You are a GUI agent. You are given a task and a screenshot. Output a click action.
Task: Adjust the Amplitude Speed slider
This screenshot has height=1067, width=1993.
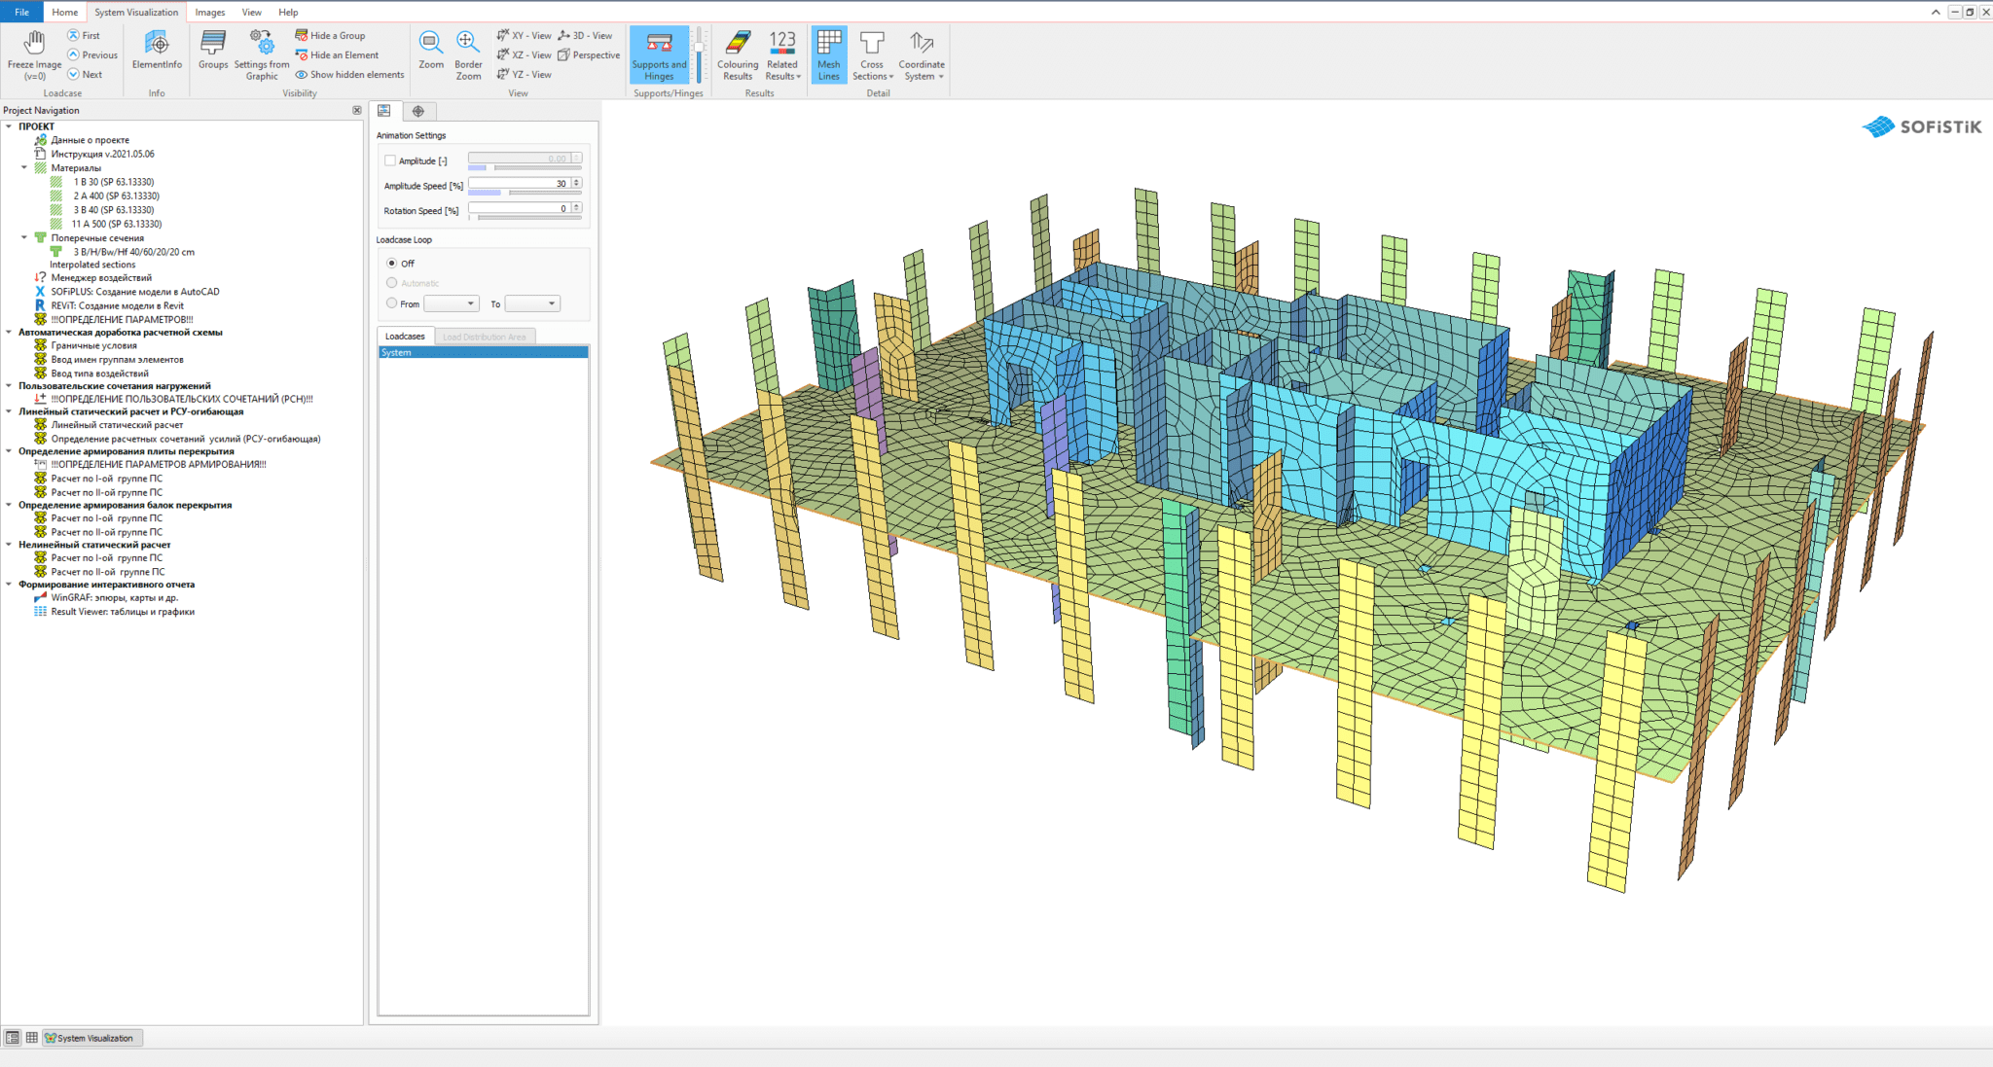(503, 193)
